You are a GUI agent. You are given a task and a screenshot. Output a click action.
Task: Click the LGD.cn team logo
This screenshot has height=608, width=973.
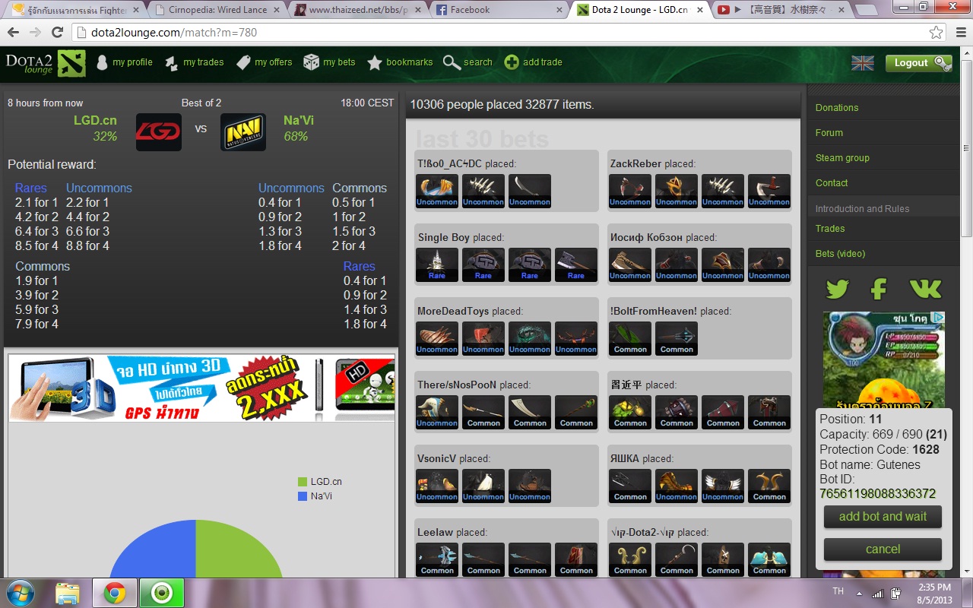click(158, 131)
